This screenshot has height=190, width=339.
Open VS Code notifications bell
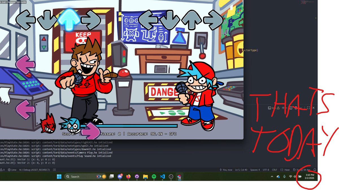point(315,170)
